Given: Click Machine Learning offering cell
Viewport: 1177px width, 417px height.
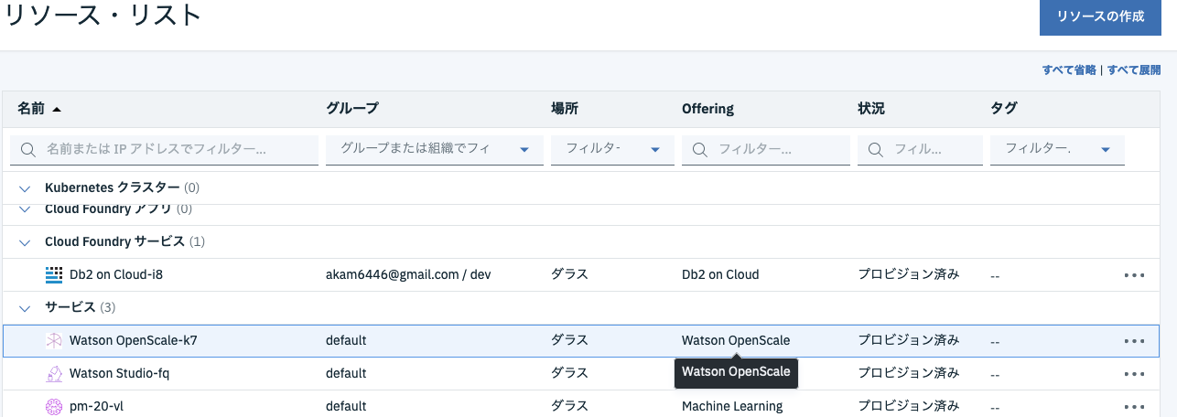Looking at the screenshot, I should (x=732, y=406).
